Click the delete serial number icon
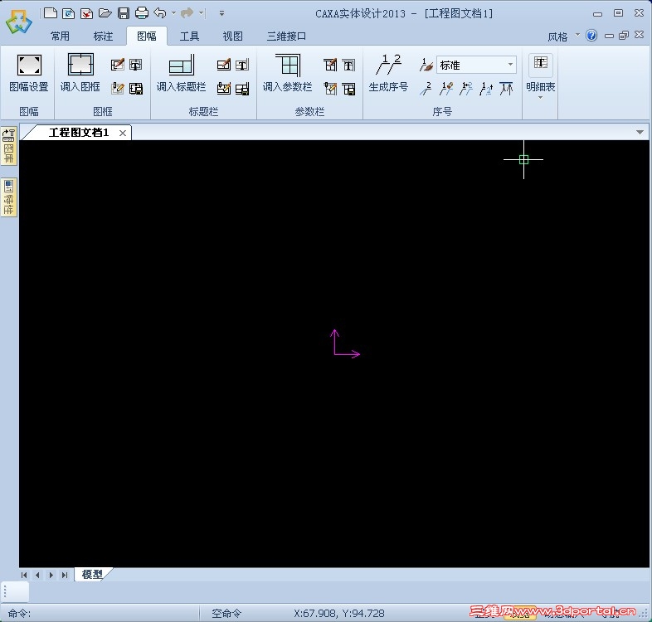The image size is (652, 622). (426, 88)
